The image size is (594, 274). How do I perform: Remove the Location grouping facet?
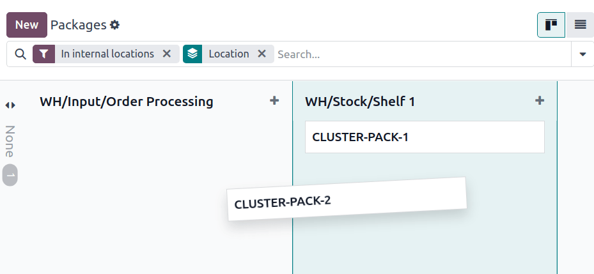tap(262, 54)
